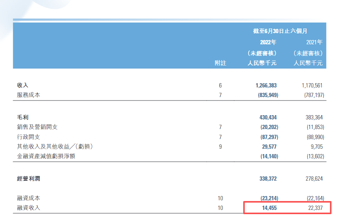
Task: Click the 毛利 row label
Action: click(23, 117)
